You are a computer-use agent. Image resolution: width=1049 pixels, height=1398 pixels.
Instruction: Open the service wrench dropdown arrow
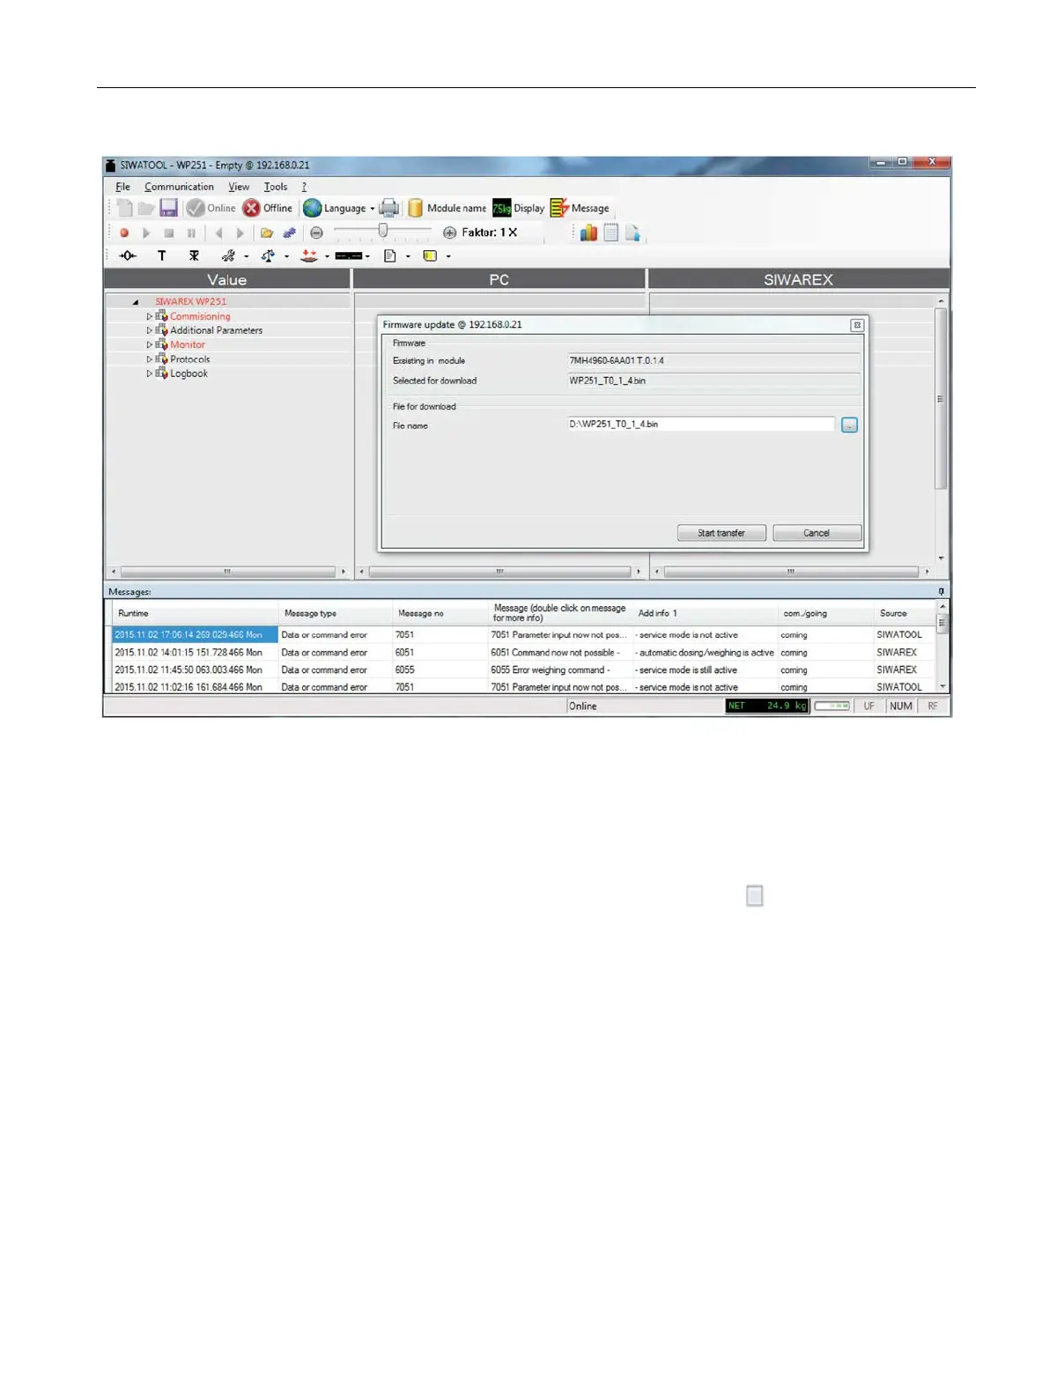(x=246, y=256)
